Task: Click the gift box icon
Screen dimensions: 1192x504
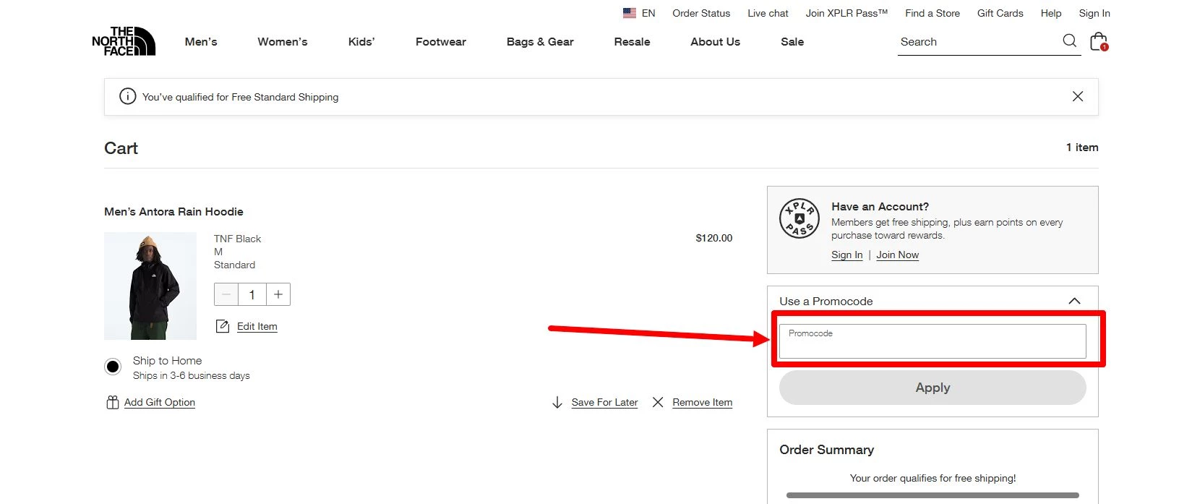Action: click(x=112, y=403)
